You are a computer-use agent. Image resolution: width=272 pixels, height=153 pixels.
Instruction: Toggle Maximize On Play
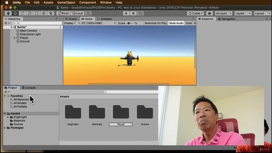[x=156, y=23]
